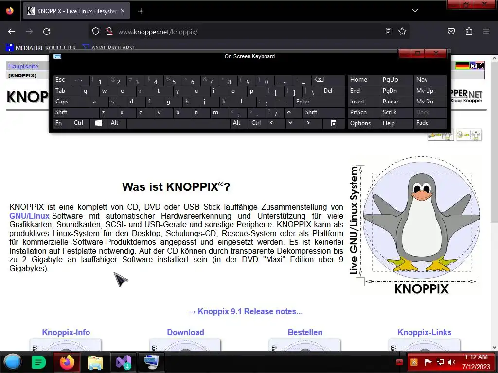Open Pocket save icon
This screenshot has height=373, width=498.
[451, 31]
